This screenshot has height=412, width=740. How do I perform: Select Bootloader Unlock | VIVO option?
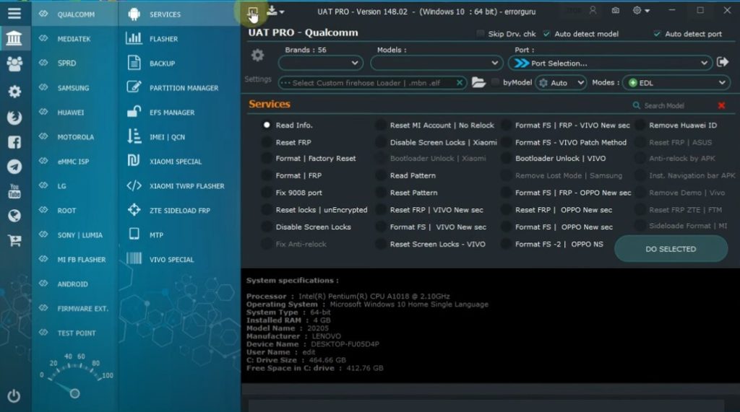coord(506,159)
